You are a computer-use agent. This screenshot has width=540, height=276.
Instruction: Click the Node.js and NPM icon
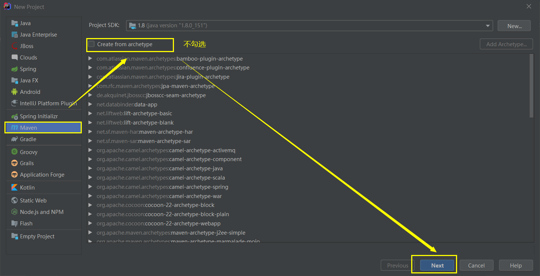(14, 212)
